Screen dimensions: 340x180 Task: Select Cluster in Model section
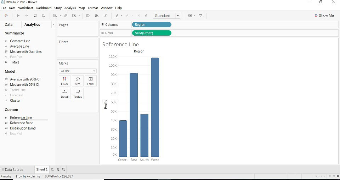[x=15, y=101]
